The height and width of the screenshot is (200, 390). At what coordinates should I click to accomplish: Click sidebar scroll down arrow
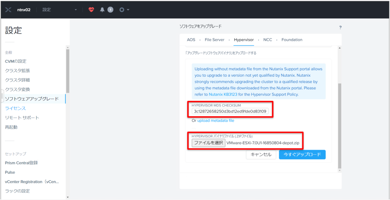pyautogui.click(x=68, y=197)
